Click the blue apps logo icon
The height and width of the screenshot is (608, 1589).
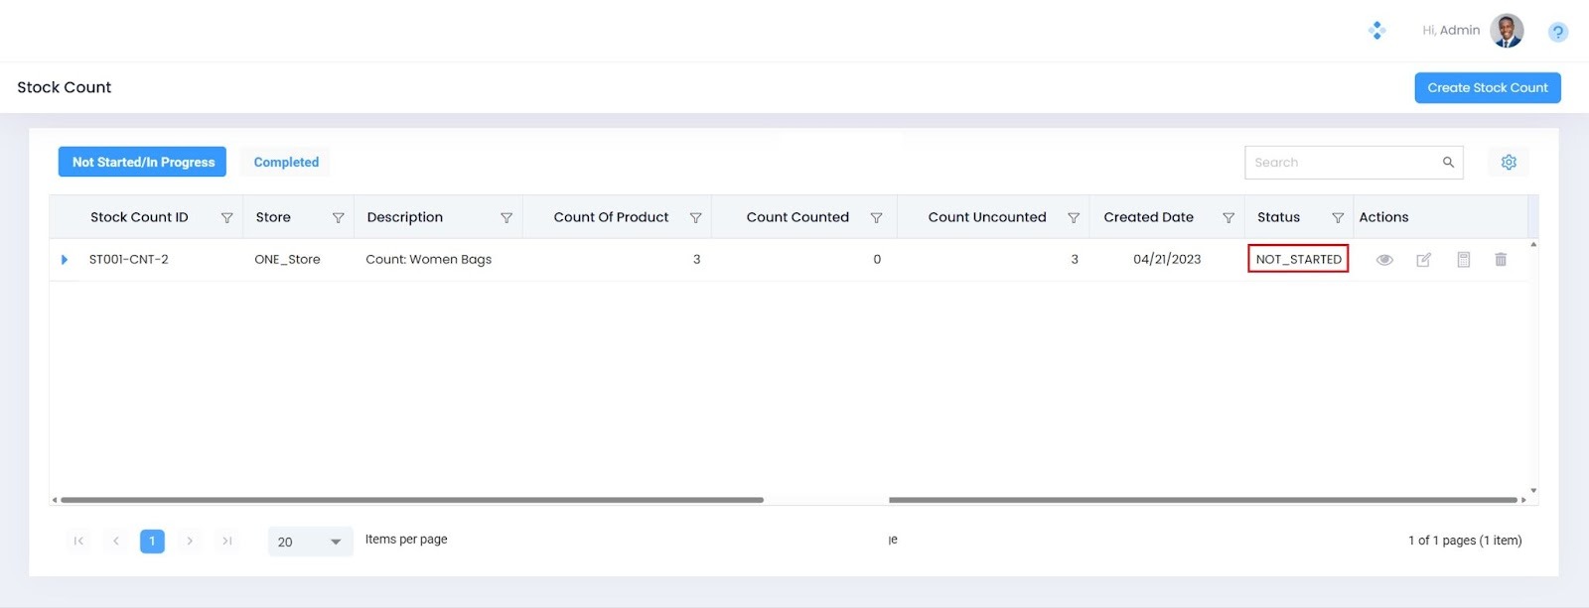1376,31
